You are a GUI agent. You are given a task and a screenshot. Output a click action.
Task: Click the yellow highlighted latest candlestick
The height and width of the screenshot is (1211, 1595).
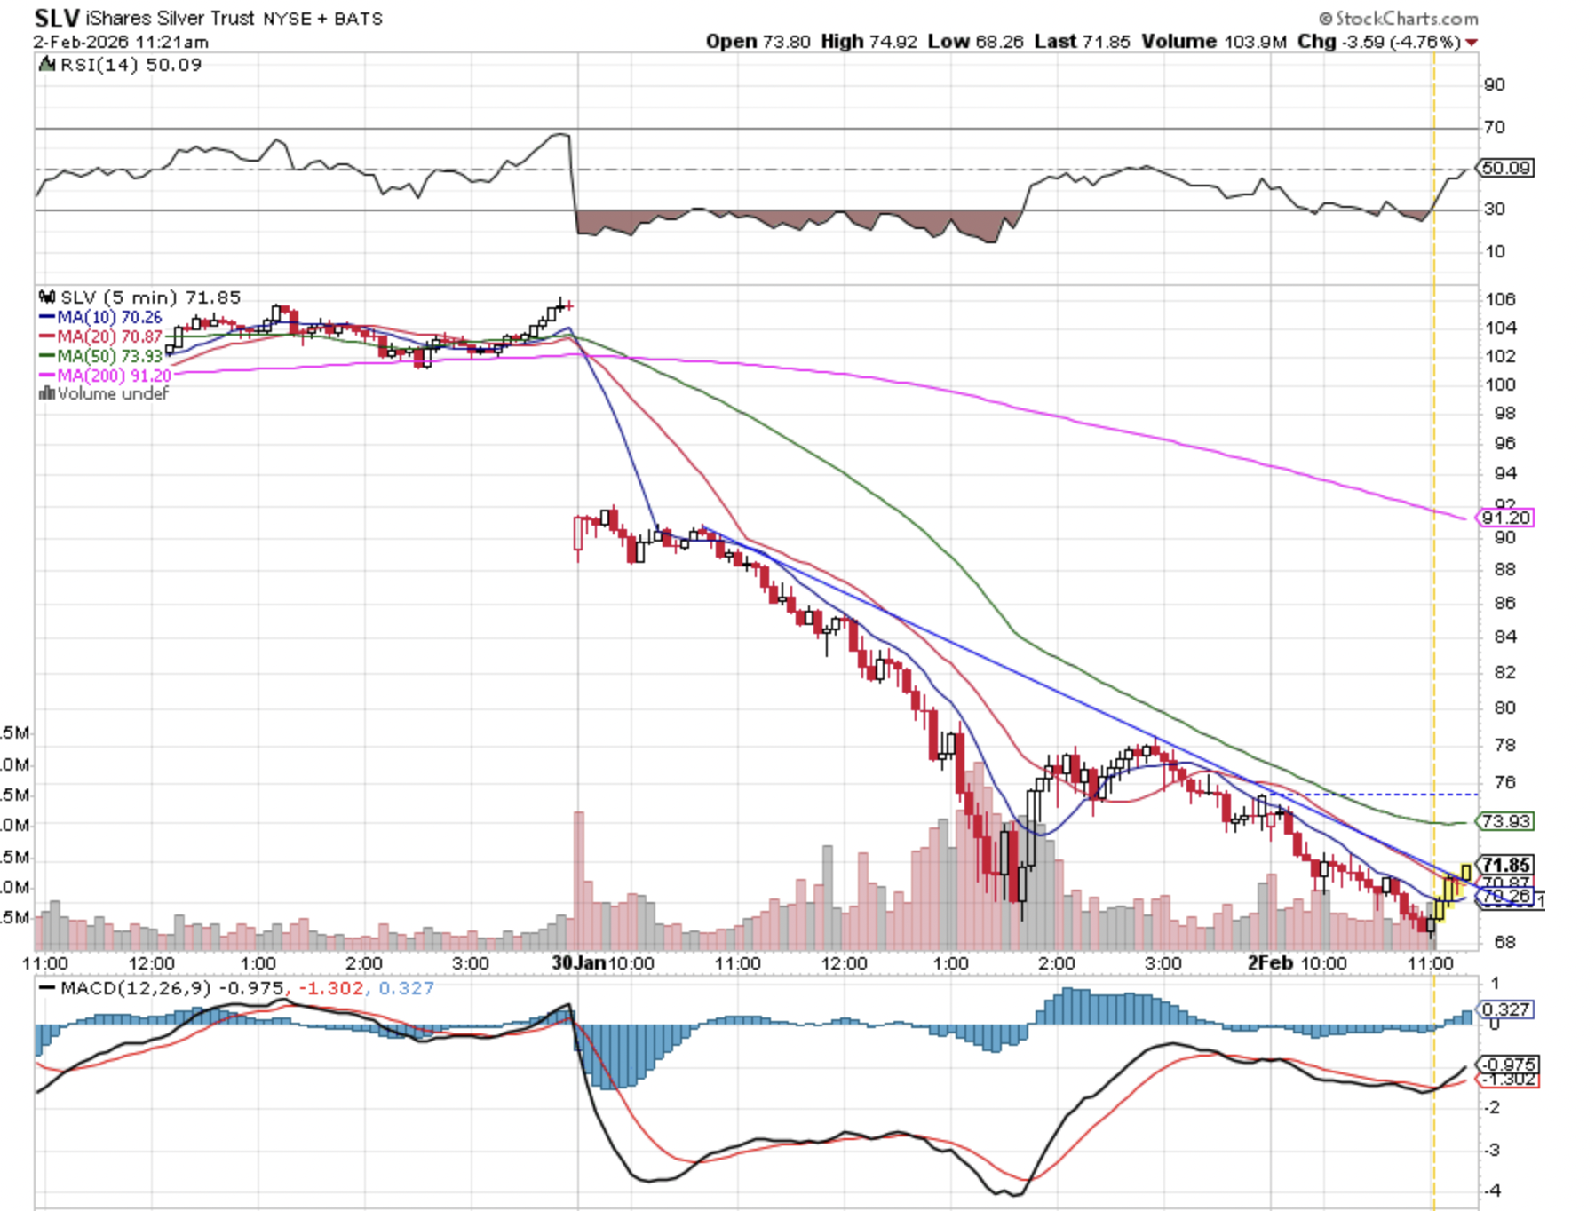coord(1464,873)
